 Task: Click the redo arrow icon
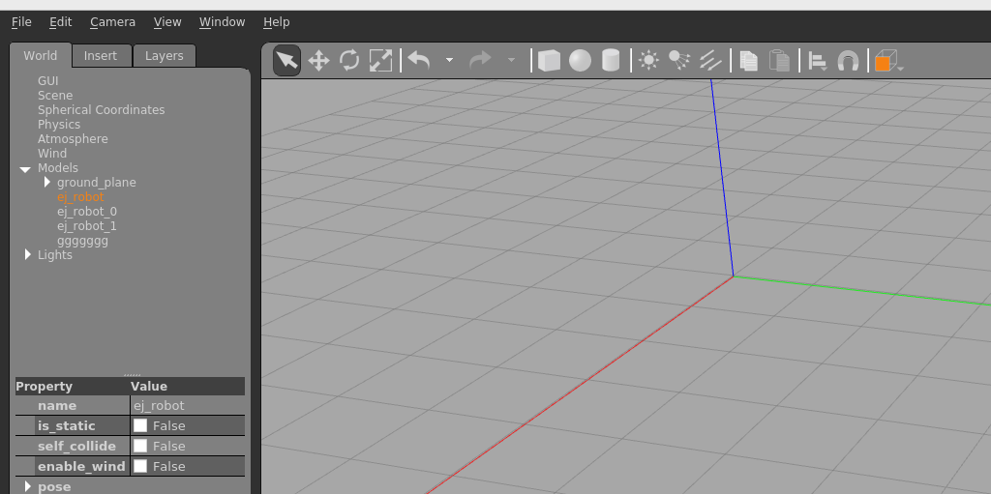(x=480, y=61)
